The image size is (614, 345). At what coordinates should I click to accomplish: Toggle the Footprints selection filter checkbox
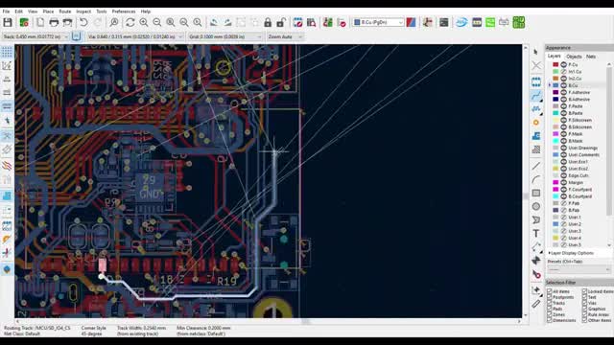pyautogui.click(x=550, y=297)
